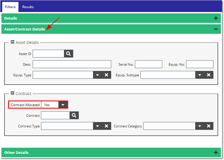Expand Details section with plus icon
Screen dimensions: 224x160
tap(216, 18)
